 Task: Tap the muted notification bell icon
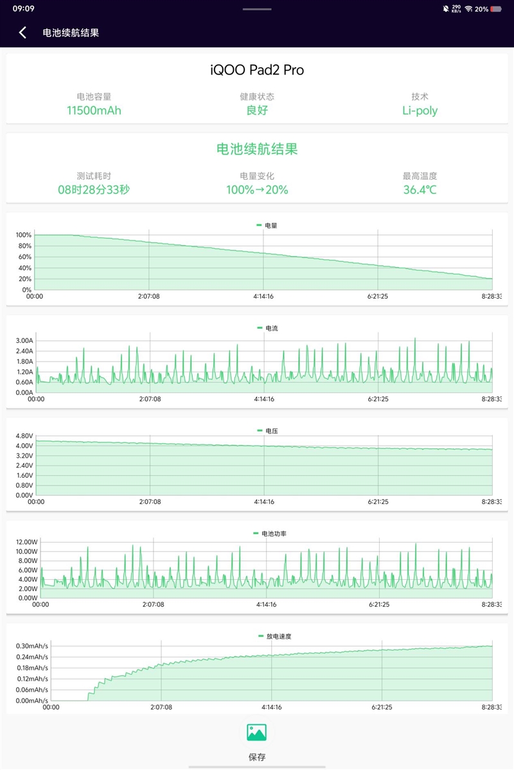[446, 9]
